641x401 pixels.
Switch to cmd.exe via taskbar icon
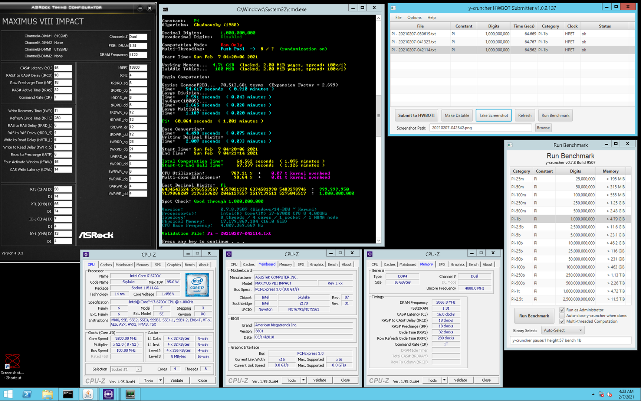point(68,394)
